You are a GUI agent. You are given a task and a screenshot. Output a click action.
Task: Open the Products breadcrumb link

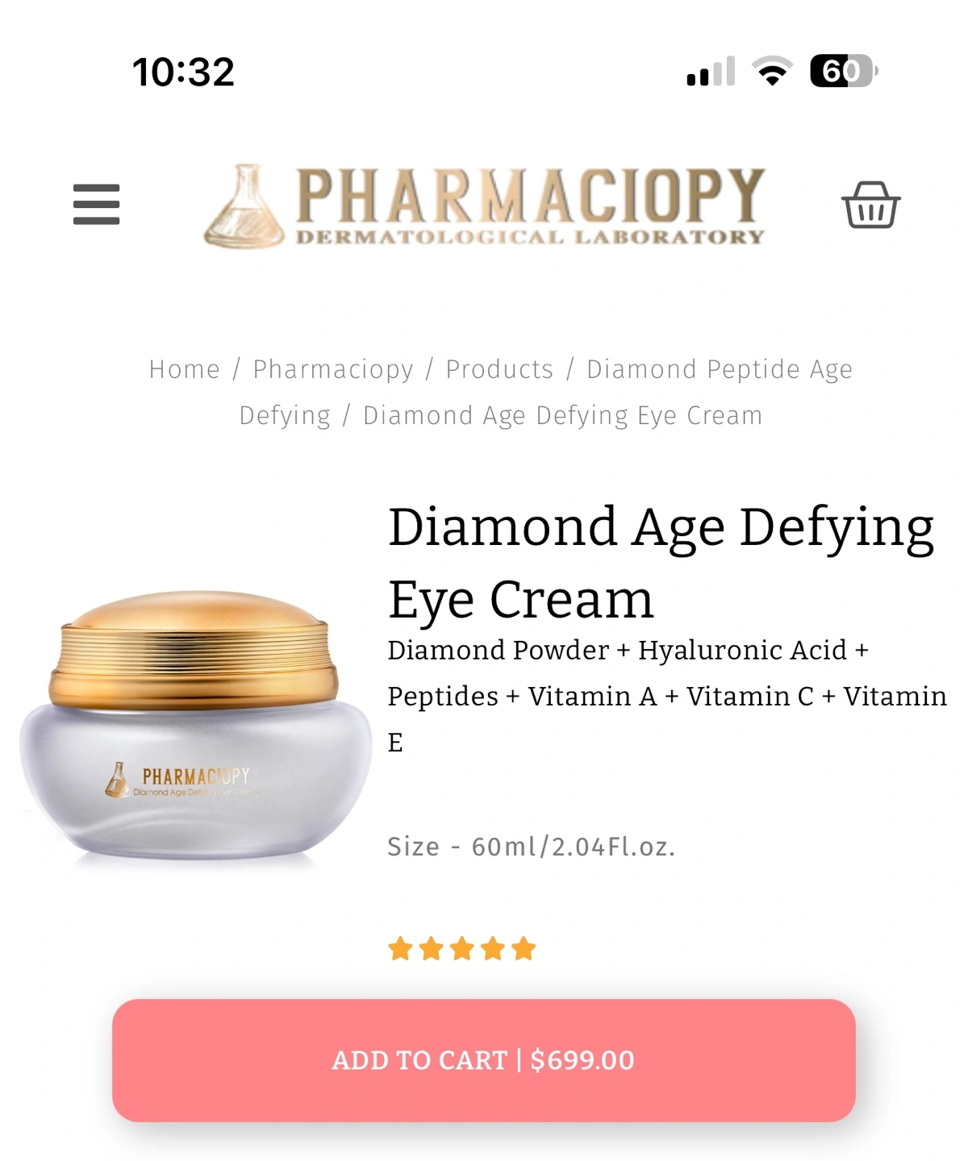point(499,369)
